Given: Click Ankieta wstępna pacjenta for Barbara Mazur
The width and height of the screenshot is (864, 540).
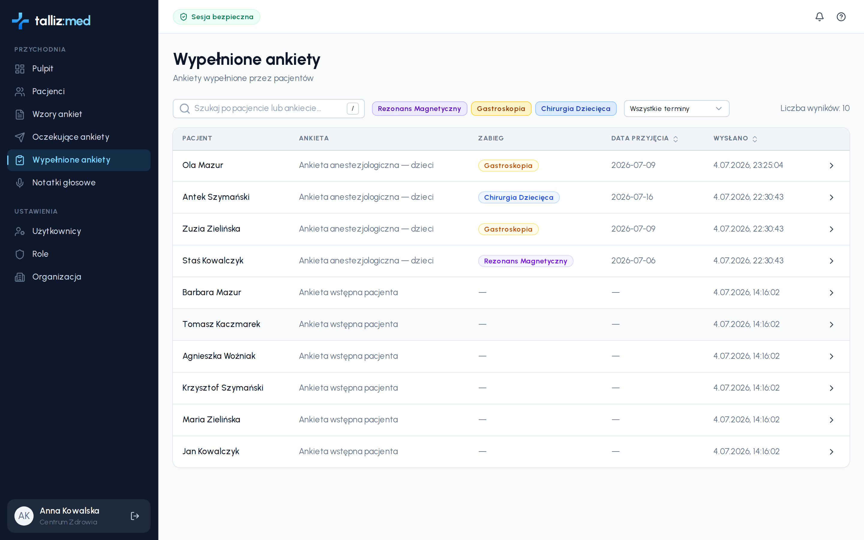Looking at the screenshot, I should coord(348,292).
